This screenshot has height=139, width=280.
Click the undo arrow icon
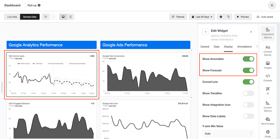pyautogui.click(x=46, y=17)
